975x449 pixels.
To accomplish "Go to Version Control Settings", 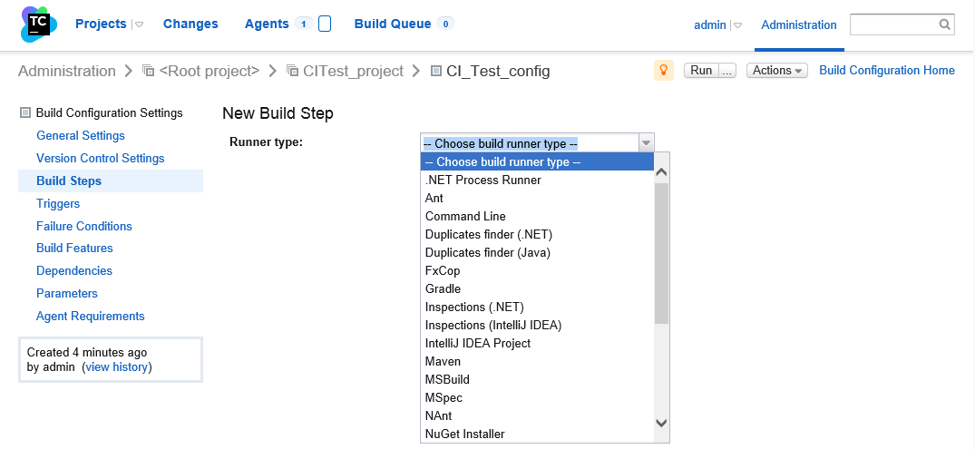I will [100, 158].
